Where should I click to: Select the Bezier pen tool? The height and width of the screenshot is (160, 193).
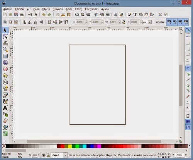click(x=5, y=95)
